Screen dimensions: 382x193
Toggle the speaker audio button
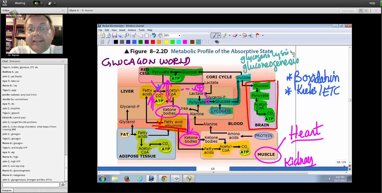pyautogui.click(x=36, y=3)
